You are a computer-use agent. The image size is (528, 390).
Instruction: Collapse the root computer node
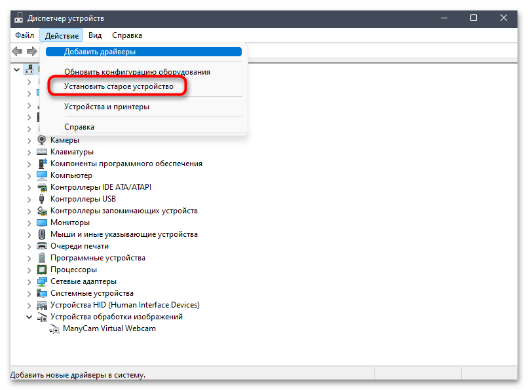click(x=16, y=69)
